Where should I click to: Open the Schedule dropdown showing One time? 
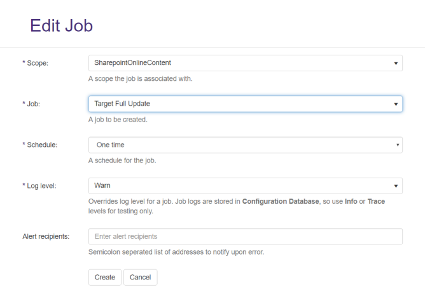[x=245, y=145]
